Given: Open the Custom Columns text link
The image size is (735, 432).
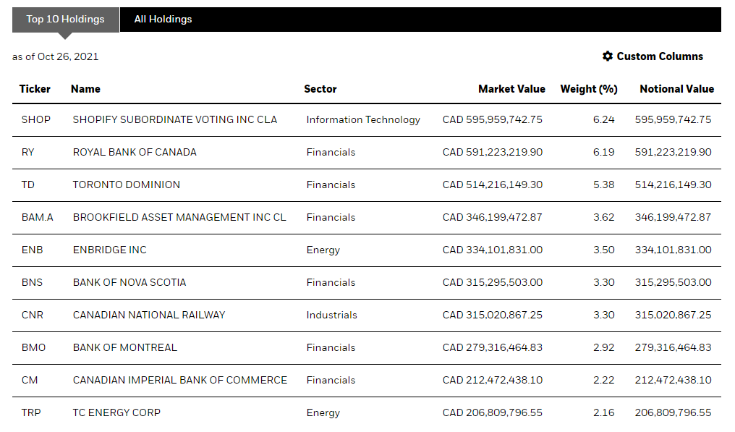Looking at the screenshot, I should click(660, 56).
